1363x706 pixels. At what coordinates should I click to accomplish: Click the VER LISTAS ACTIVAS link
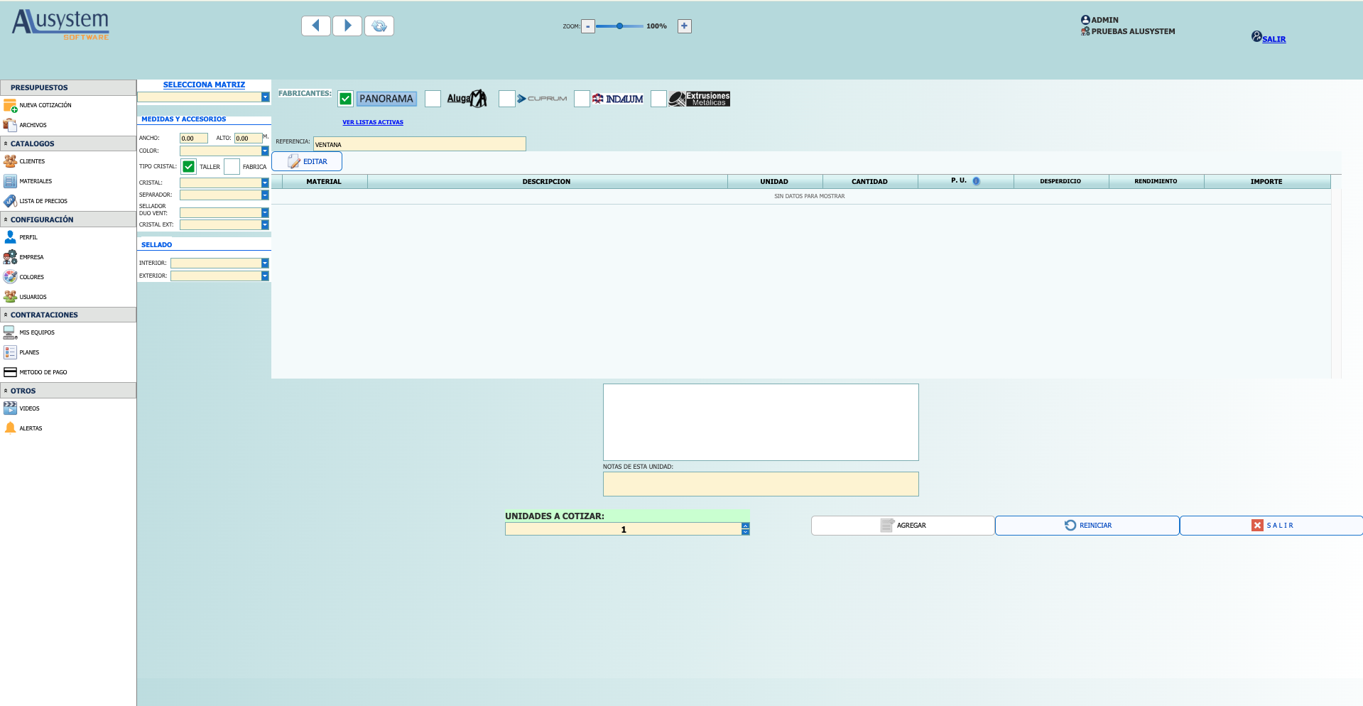(x=373, y=122)
